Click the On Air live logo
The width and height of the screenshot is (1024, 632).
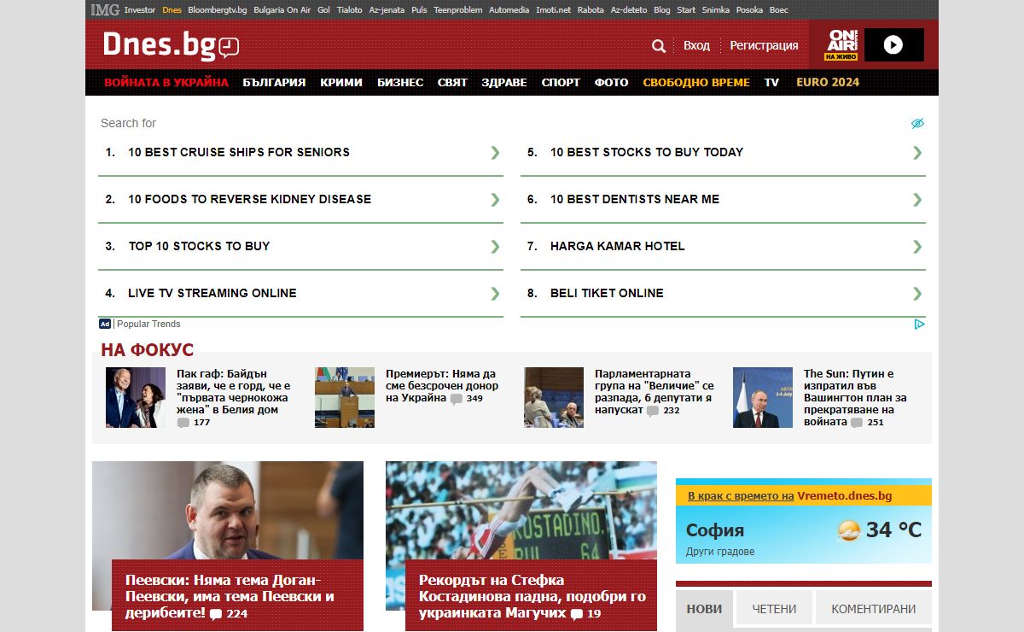tap(841, 45)
